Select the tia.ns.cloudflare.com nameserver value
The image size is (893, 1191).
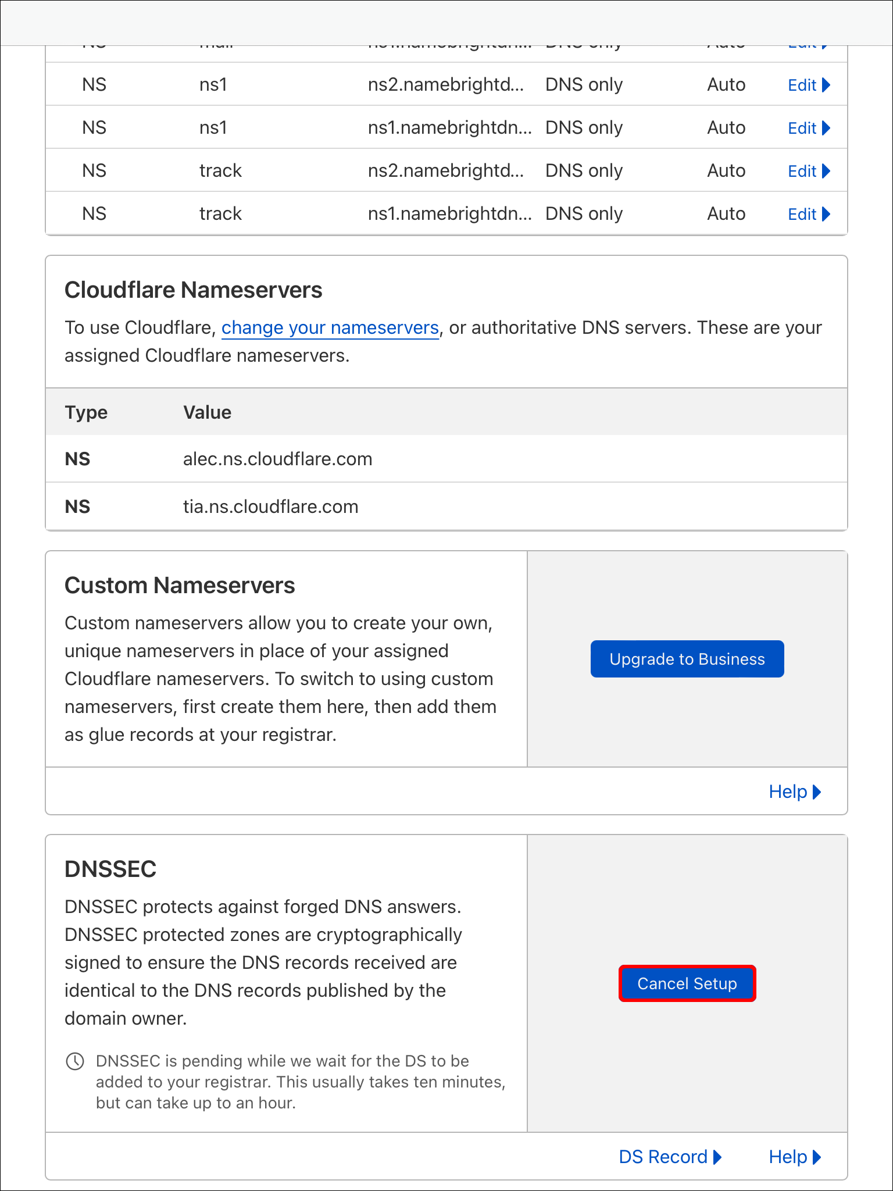(270, 507)
